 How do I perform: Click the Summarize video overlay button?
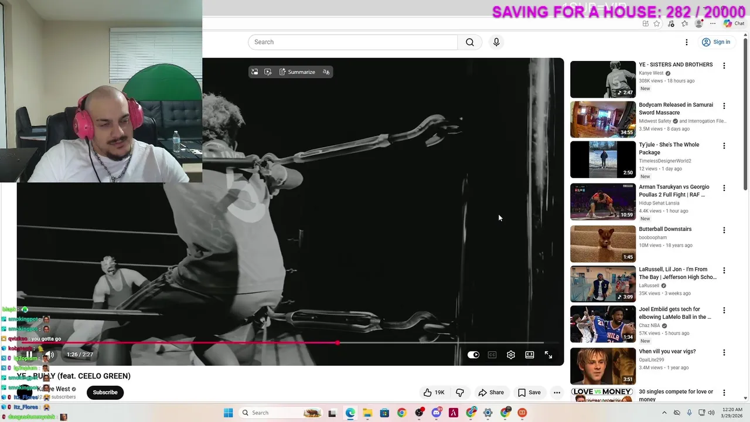(x=297, y=72)
